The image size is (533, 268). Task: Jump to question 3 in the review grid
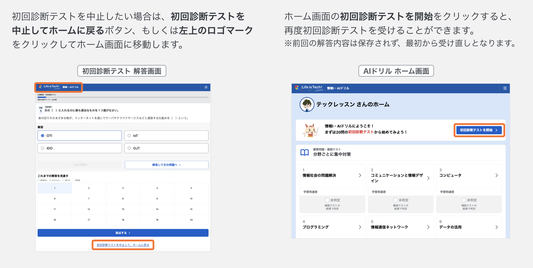tap(123, 188)
